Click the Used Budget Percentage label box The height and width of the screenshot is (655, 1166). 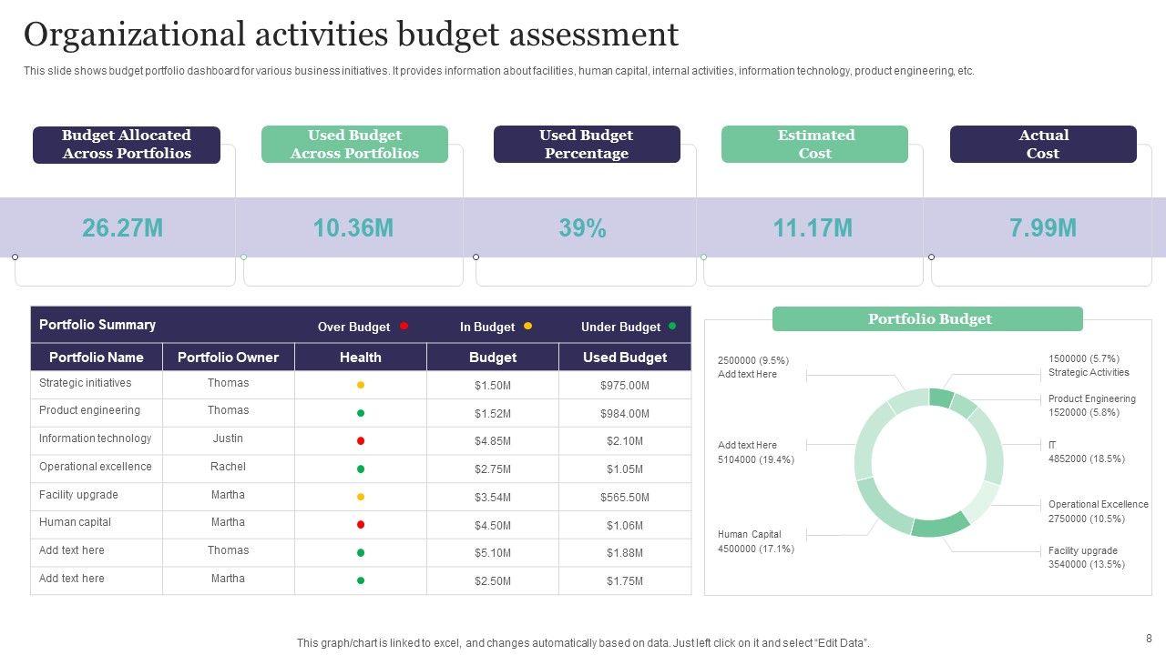(x=587, y=145)
